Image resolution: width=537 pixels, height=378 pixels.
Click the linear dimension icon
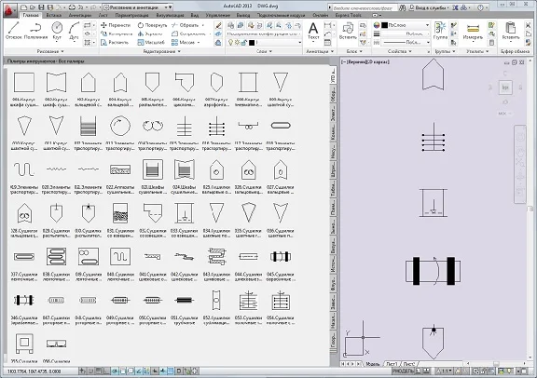click(328, 25)
